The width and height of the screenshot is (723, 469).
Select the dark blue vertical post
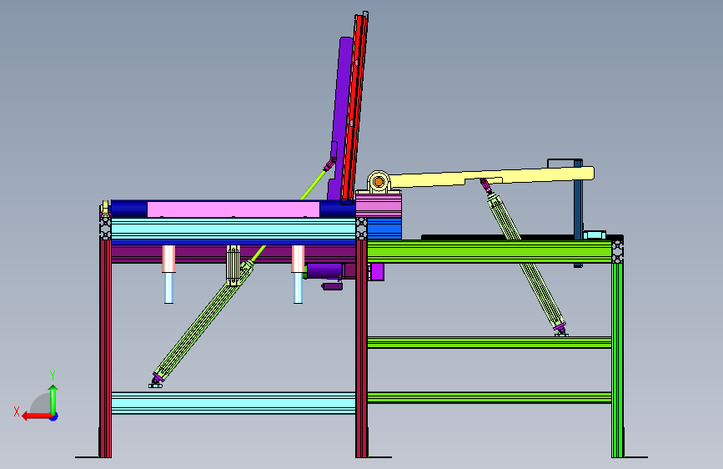(578, 214)
